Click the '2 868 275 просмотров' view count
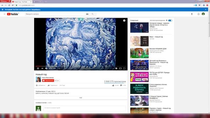This screenshot has width=210, height=118. coord(115,82)
